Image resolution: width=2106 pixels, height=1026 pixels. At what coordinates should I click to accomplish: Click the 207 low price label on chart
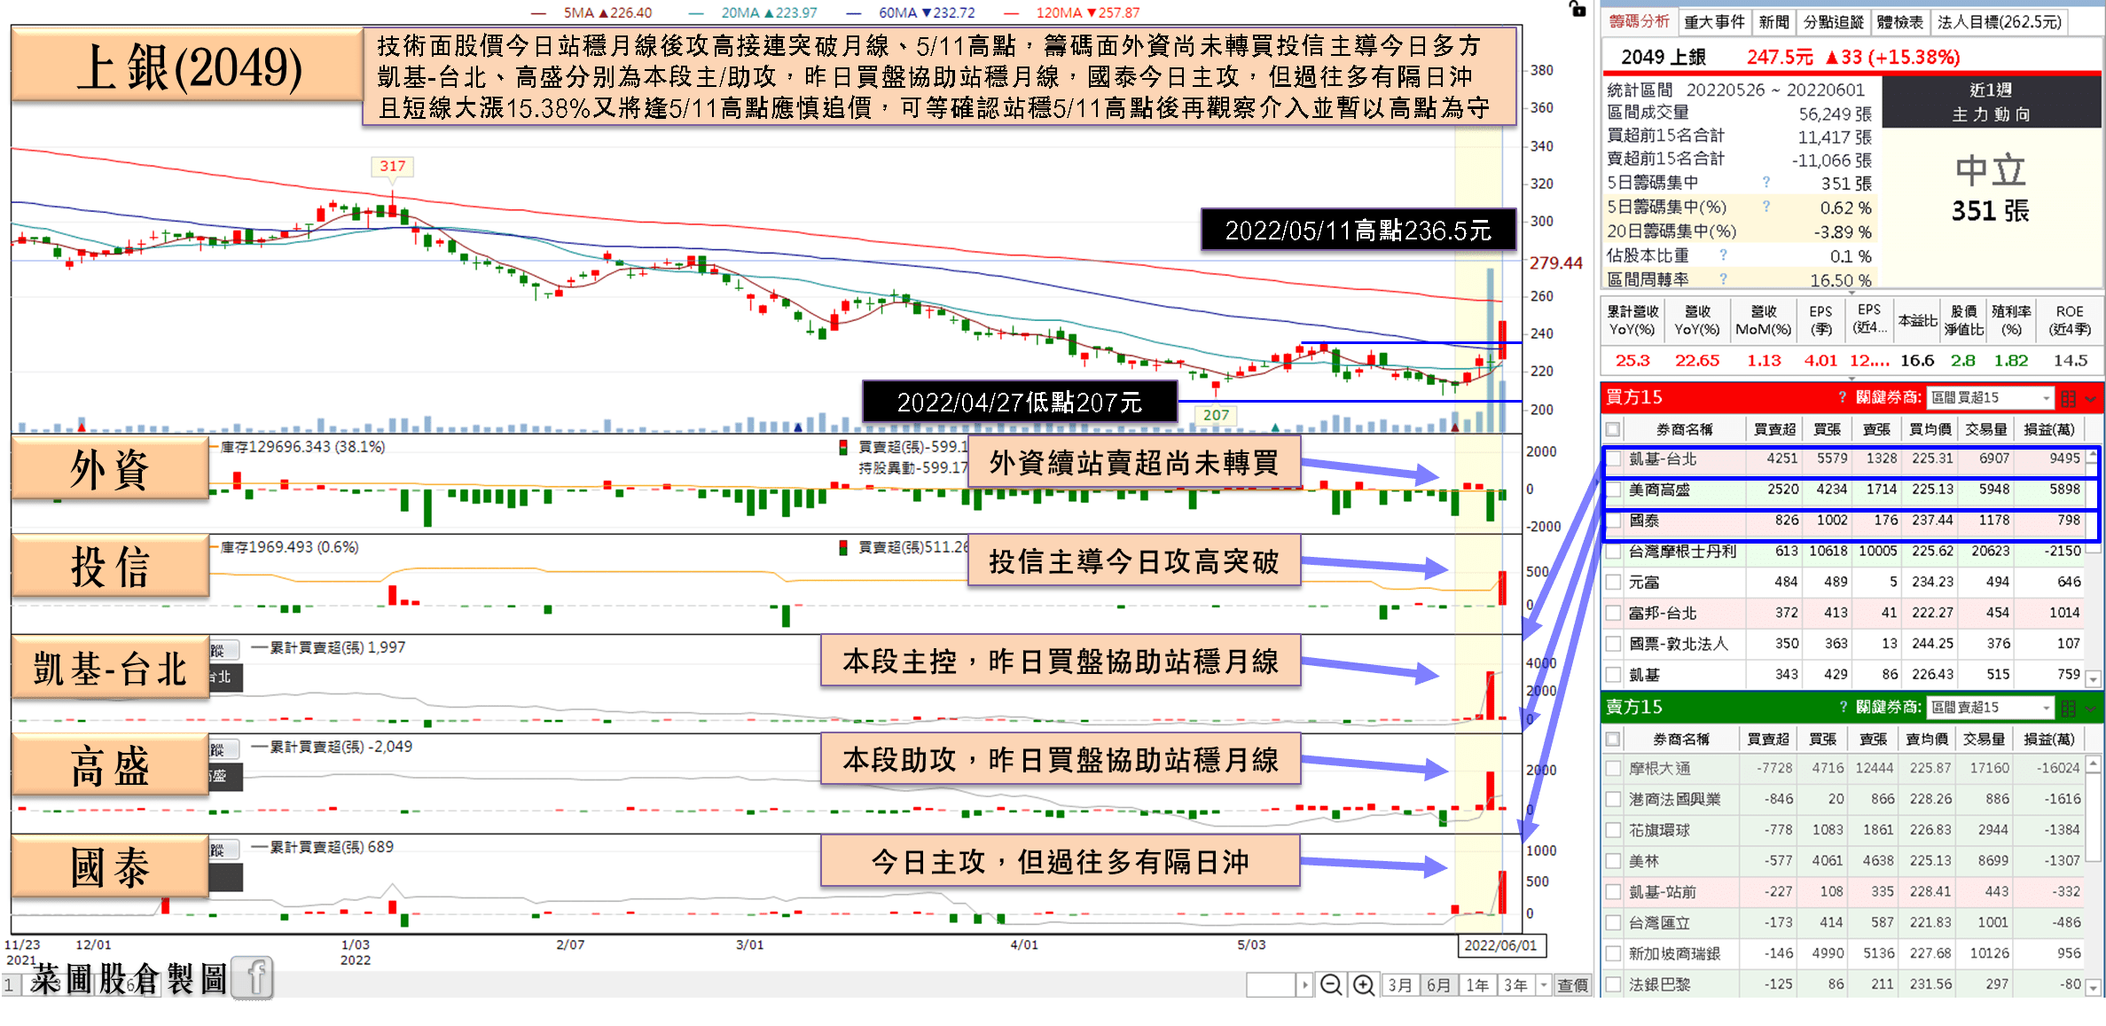tap(1216, 415)
